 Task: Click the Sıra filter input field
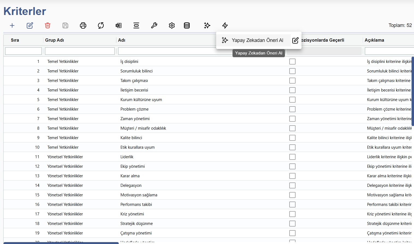(23, 51)
